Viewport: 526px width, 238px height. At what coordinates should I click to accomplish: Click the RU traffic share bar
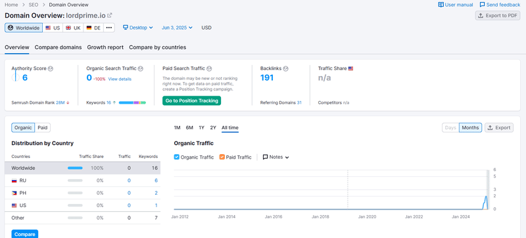75,180
